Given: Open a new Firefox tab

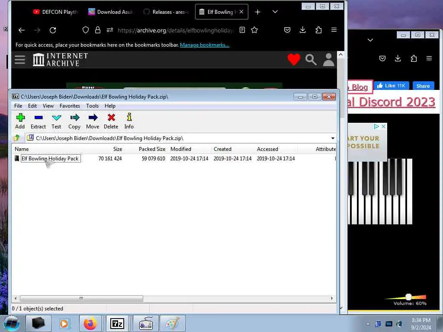Looking at the screenshot, I should [257, 12].
